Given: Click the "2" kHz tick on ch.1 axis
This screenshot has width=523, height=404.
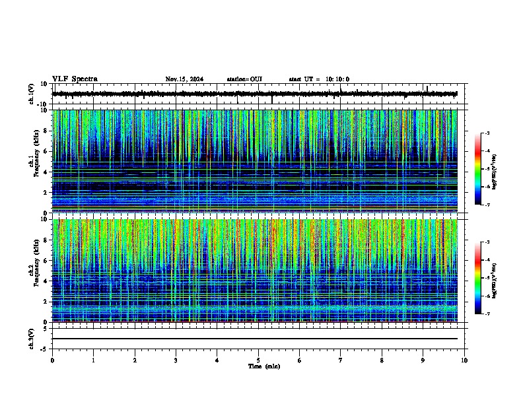Looking at the screenshot, I should click(x=46, y=192).
